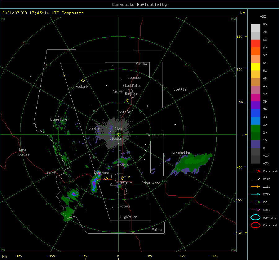This screenshot has height=260, width=279.
Task: Click the Okotoks town label
Action: point(124,206)
